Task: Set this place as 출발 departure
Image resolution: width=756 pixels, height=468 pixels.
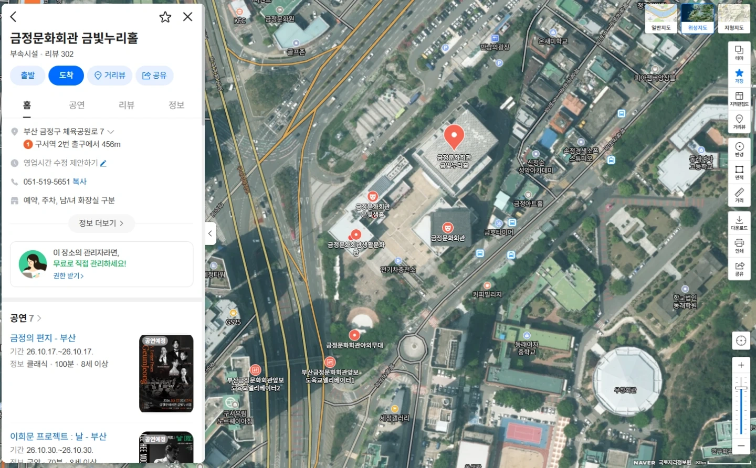Action: (x=28, y=76)
